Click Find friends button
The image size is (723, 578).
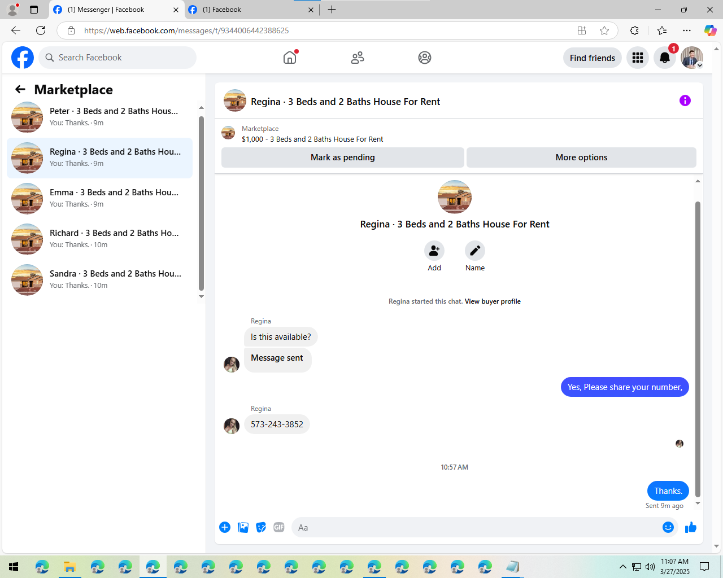tap(593, 58)
